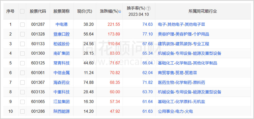Click the turnover value 74.63
The image size is (254, 119).
pyautogui.click(x=148, y=24)
